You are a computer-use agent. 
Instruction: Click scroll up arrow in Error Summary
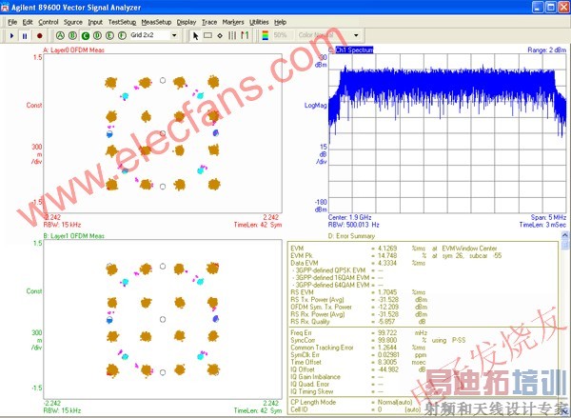564,235
